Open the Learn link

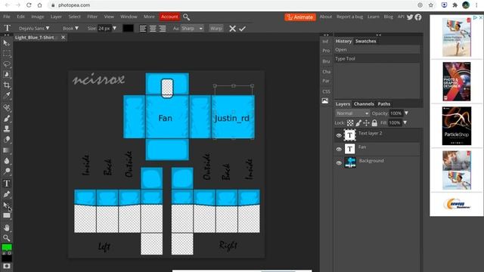point(373,17)
